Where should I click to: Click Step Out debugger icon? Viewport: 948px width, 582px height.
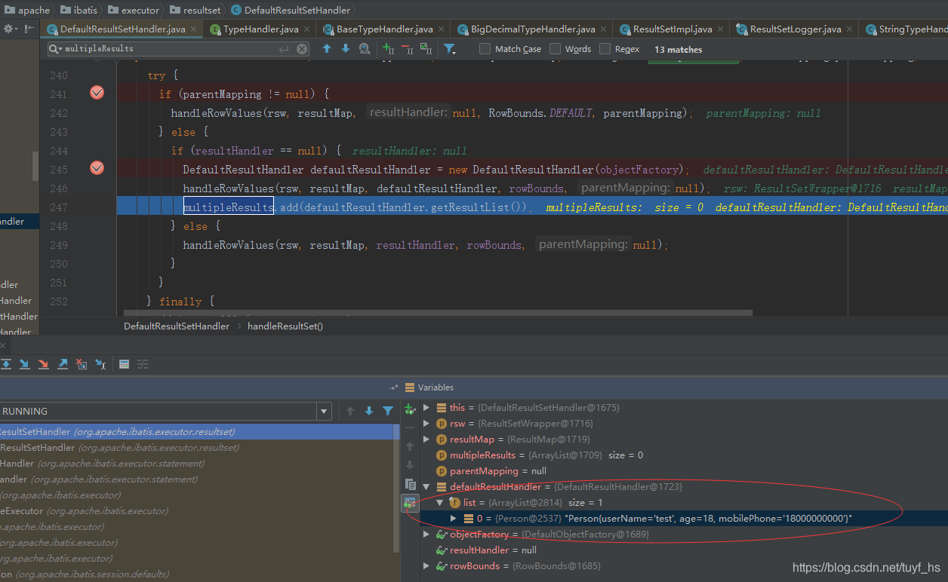point(63,364)
